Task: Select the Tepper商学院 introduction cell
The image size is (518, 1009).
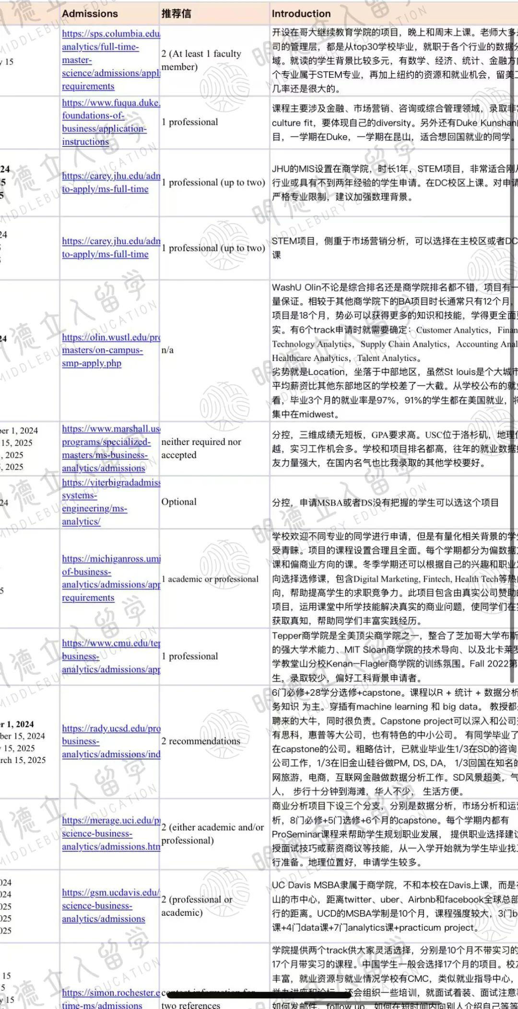Action: point(393,656)
